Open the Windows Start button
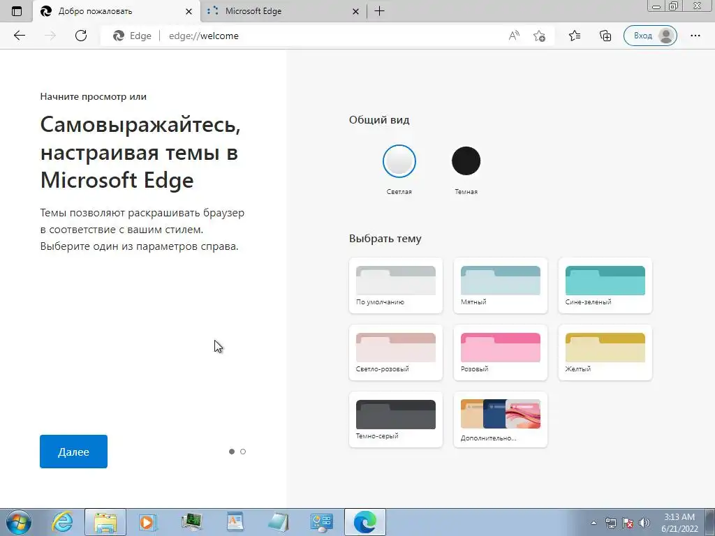The image size is (715, 536). coord(19,522)
